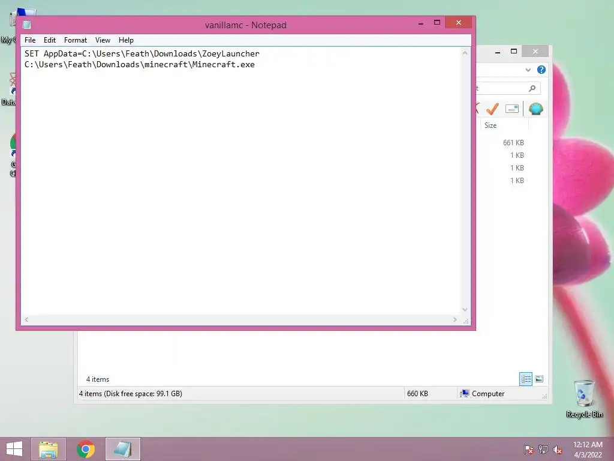This screenshot has height=461, width=614.
Task: Click the Explorer search magnifier icon
Action: click(532, 88)
